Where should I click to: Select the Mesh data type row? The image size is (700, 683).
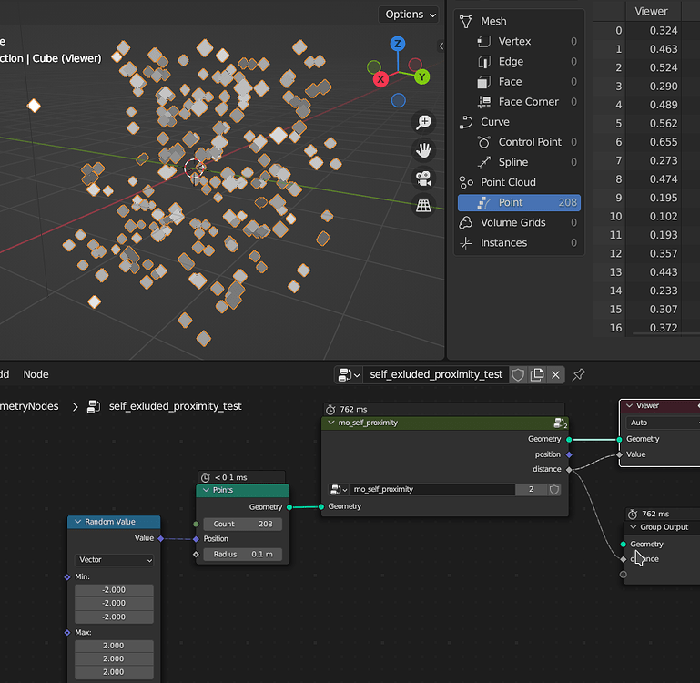click(x=519, y=21)
